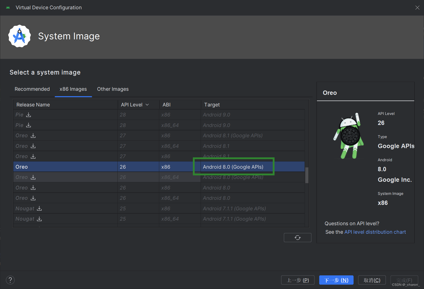Click the table's vertical scrollbar thumb
Image resolution: width=424 pixels, height=289 pixels.
click(307, 175)
